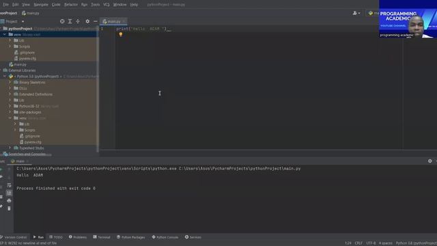The image size is (437, 246).
Task: Expand the DLLs folder
Action: point(10,88)
